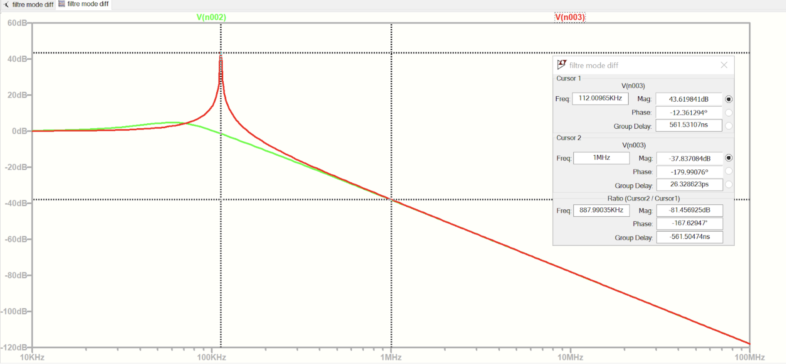The width and height of the screenshot is (786, 364).
Task: Select Cursor 2 Phase radio button
Action: (728, 171)
